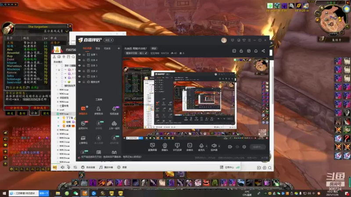Lock the 文本 1 layer
The image size is (351, 197).
pos(84,76)
